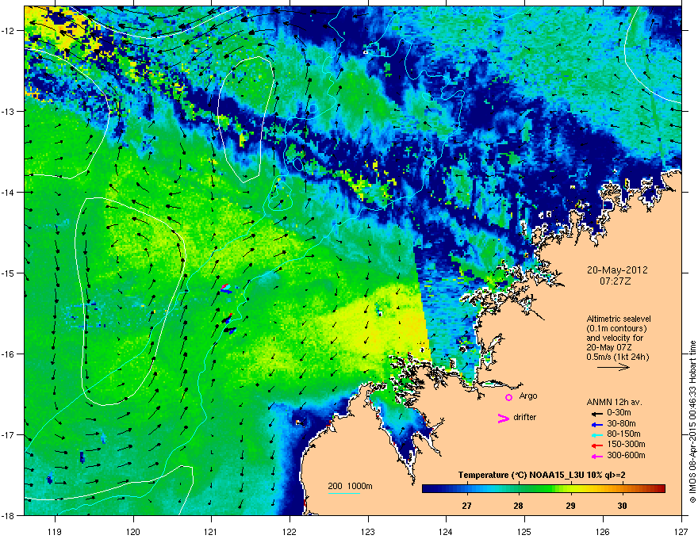
Task: Click the '80-150m' depth label
Action: (623, 434)
